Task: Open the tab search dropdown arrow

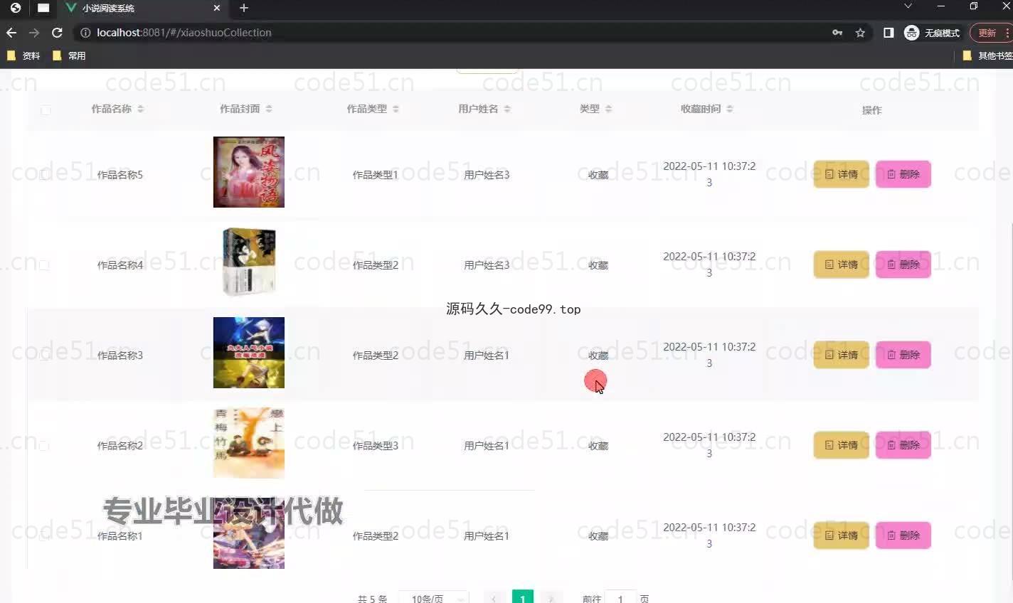Action: 908,6
